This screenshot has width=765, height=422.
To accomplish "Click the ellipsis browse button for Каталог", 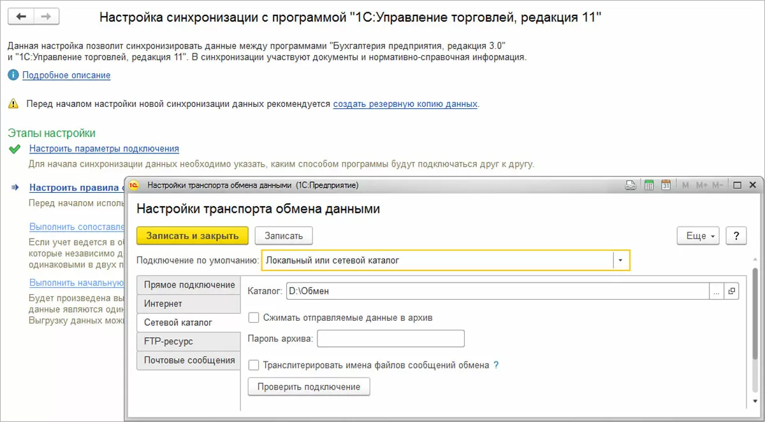I will click(x=717, y=291).
